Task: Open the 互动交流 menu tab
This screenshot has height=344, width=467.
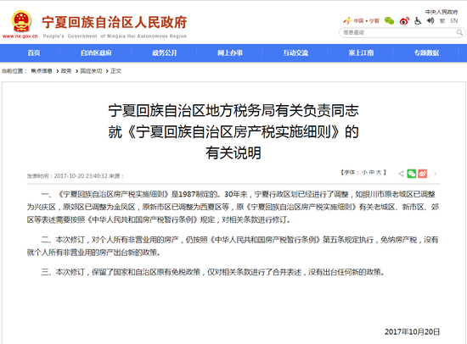Action: [295, 53]
